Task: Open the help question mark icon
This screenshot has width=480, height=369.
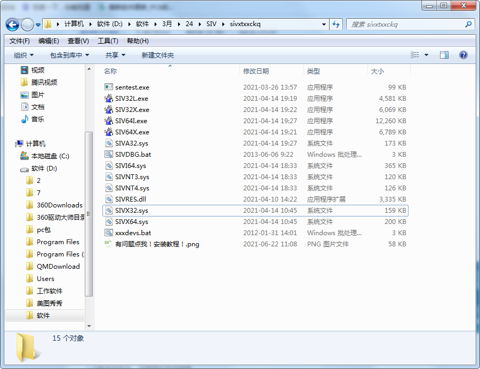Action: pyautogui.click(x=463, y=55)
